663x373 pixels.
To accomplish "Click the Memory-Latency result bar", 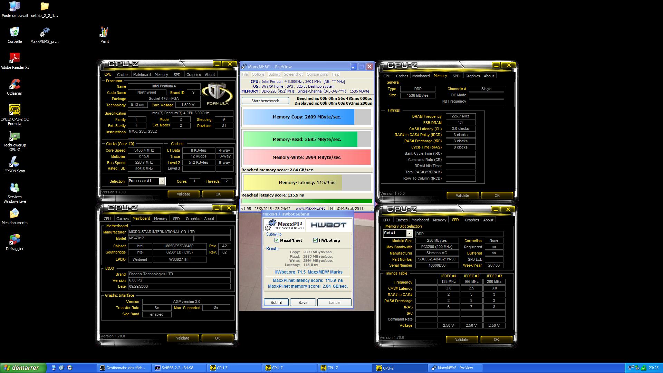I will click(307, 182).
